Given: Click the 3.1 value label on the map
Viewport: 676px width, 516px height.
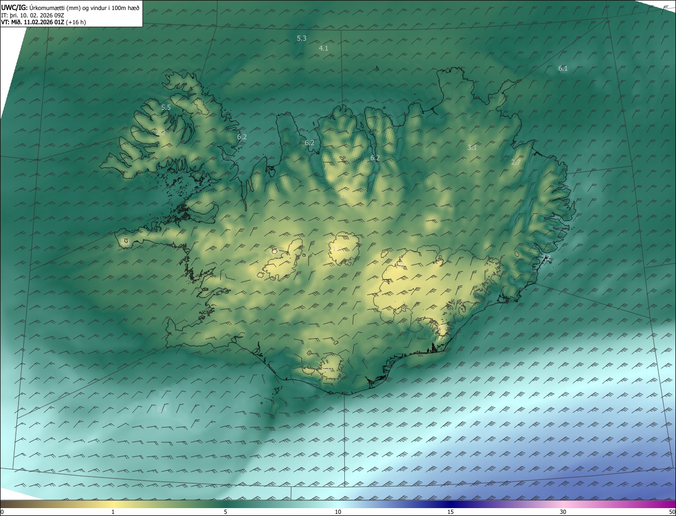Looking at the screenshot, I should (x=472, y=148).
